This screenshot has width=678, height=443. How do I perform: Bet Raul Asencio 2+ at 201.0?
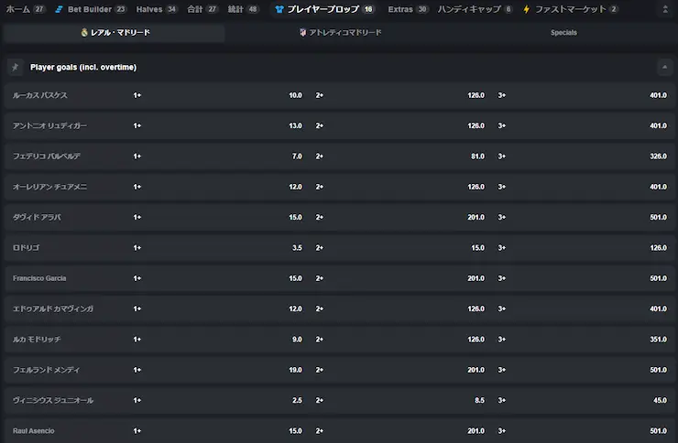[x=400, y=431]
